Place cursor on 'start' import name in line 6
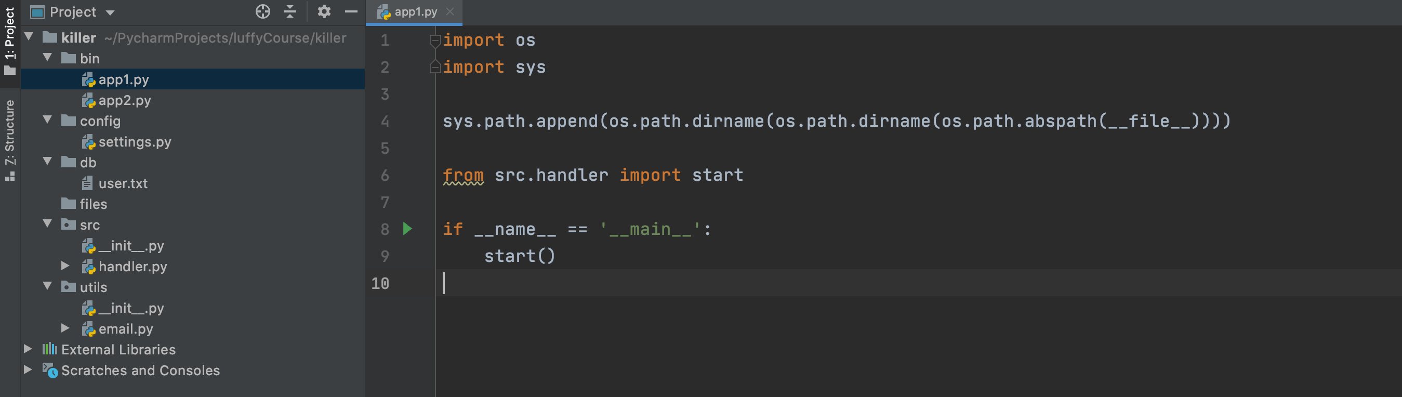This screenshot has height=397, width=1402. (717, 175)
